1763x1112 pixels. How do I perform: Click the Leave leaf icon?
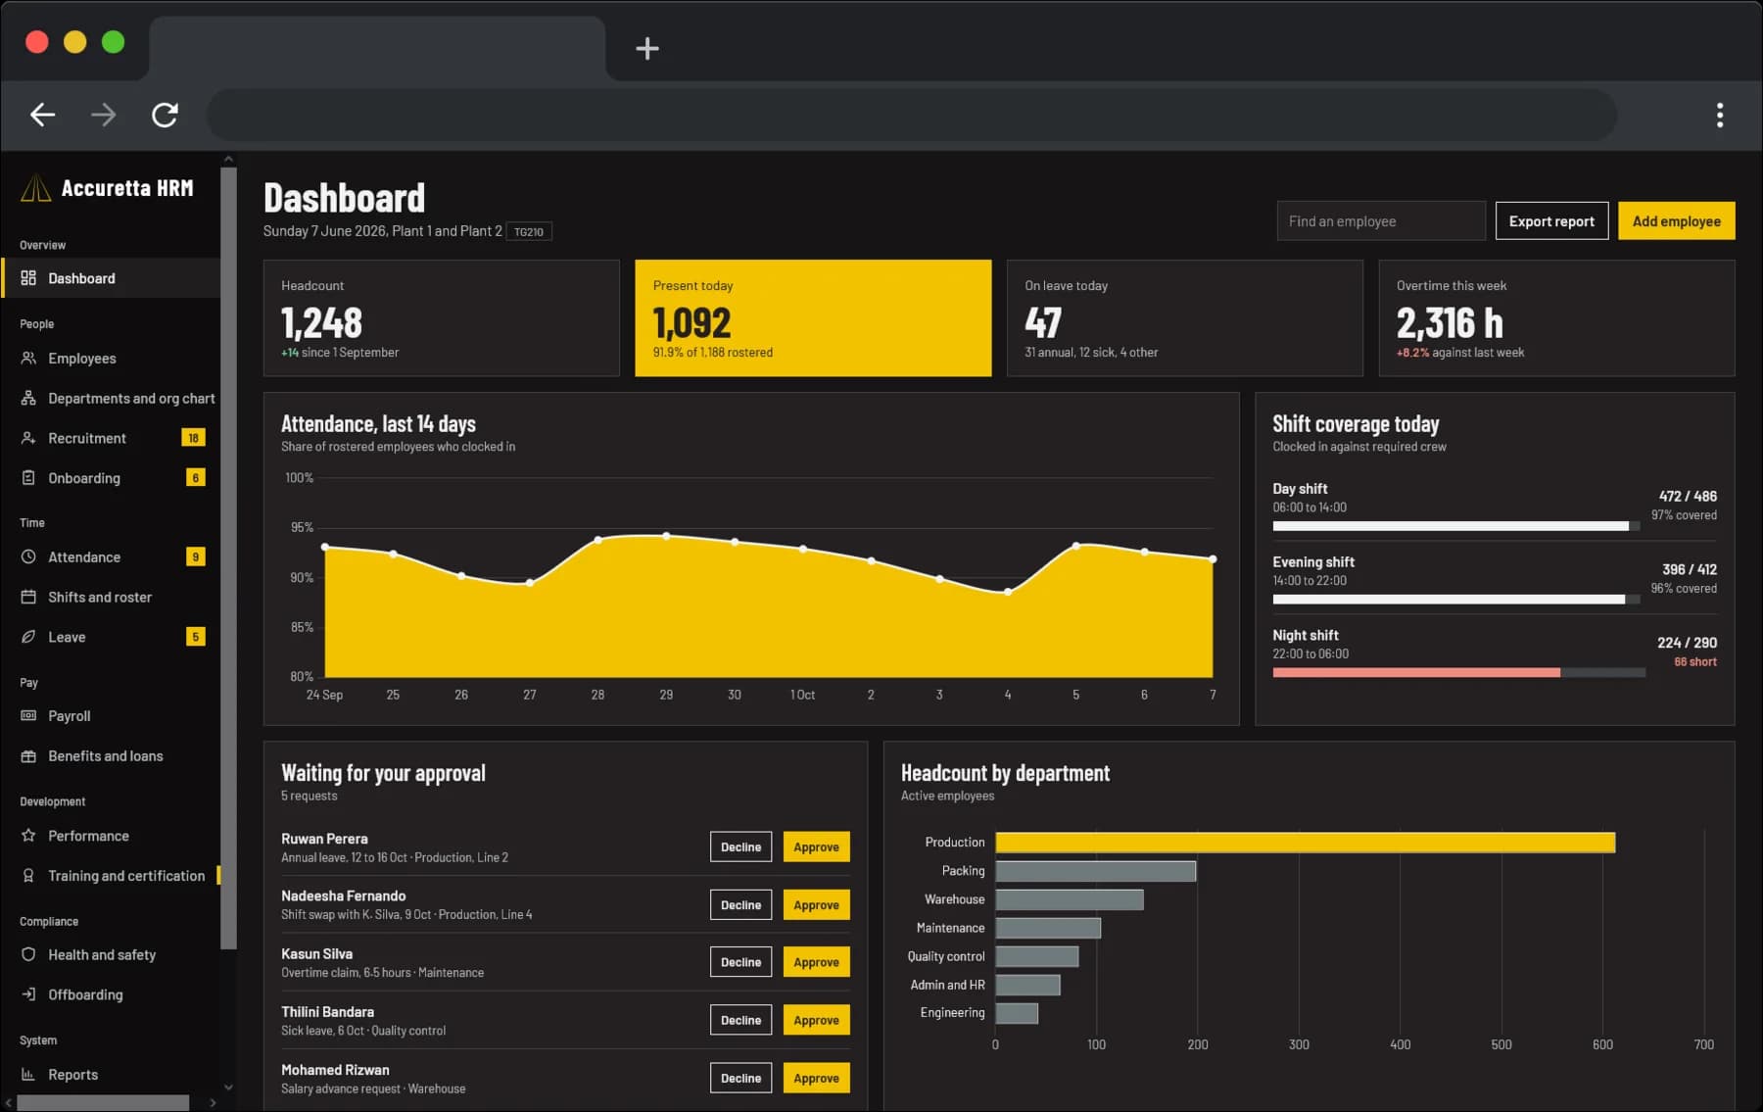28,637
